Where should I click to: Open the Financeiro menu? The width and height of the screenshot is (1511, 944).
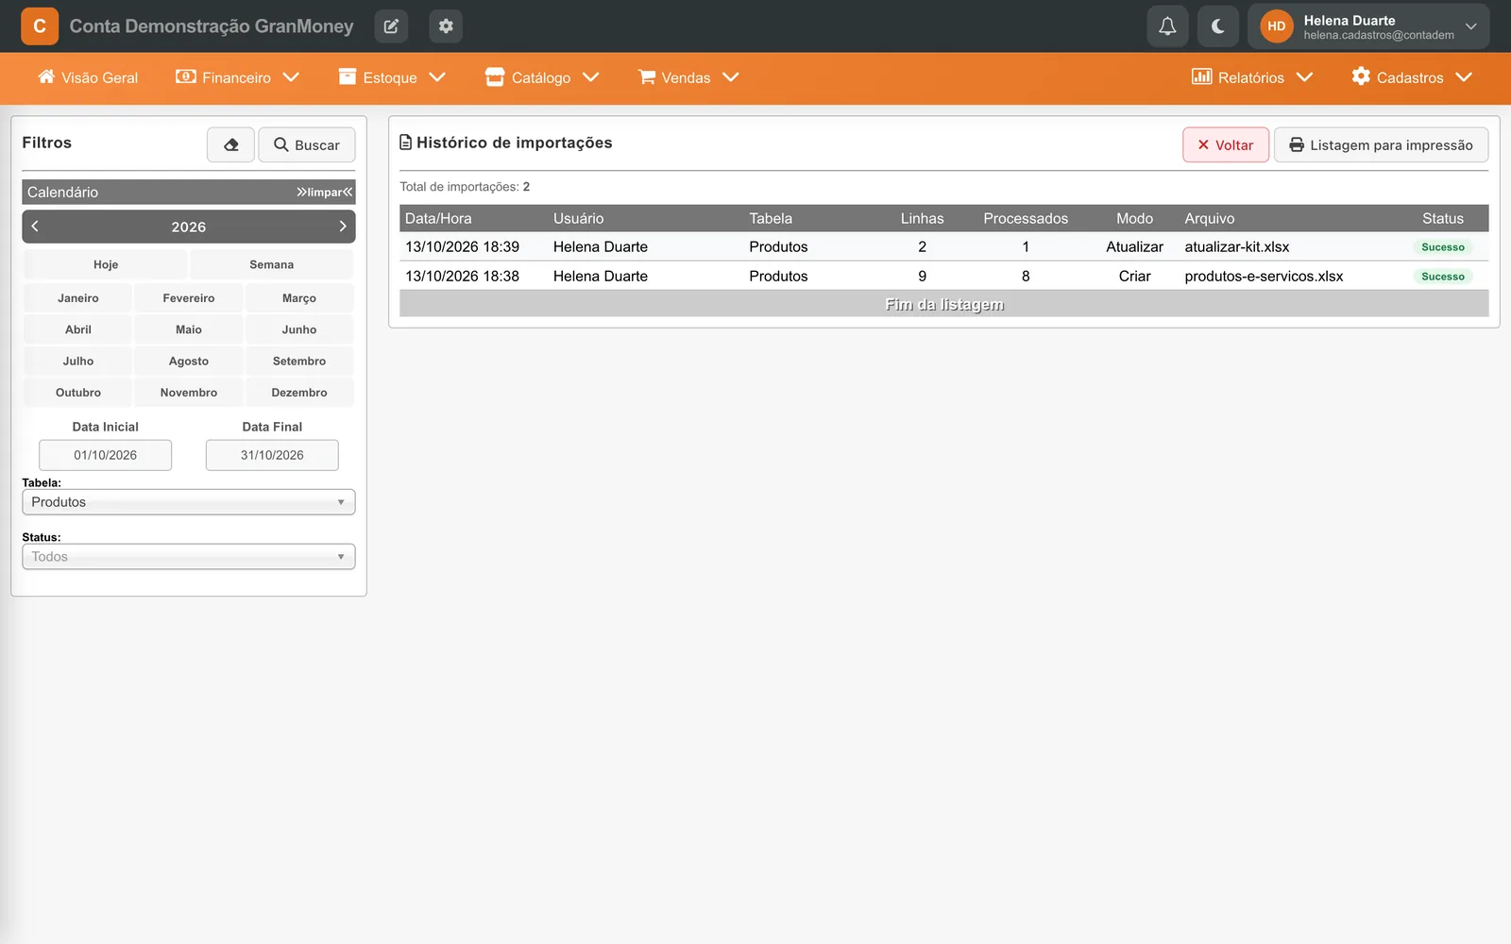[237, 77]
